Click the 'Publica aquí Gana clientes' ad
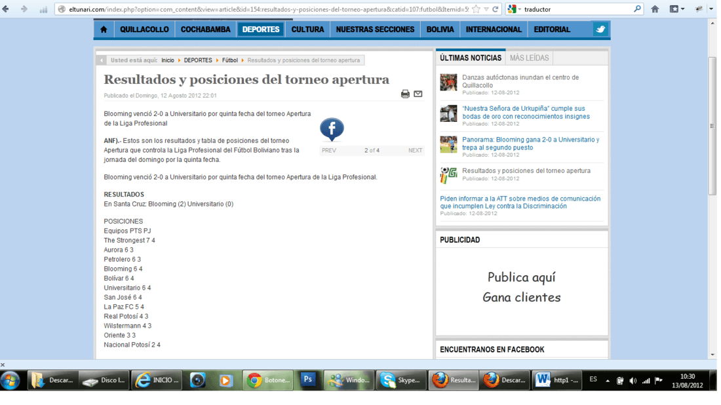This screenshot has height=405, width=721. coord(522,287)
